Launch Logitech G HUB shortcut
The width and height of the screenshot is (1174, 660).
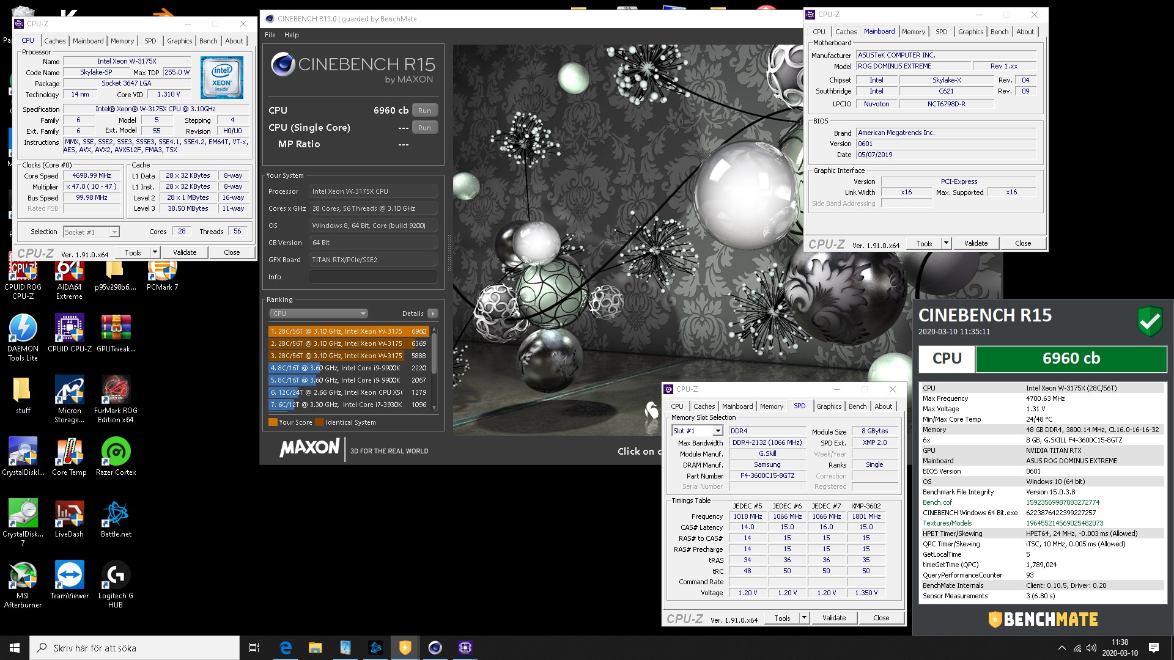[116, 584]
